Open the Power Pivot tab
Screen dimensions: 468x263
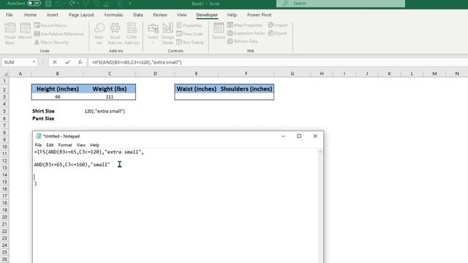(x=259, y=15)
